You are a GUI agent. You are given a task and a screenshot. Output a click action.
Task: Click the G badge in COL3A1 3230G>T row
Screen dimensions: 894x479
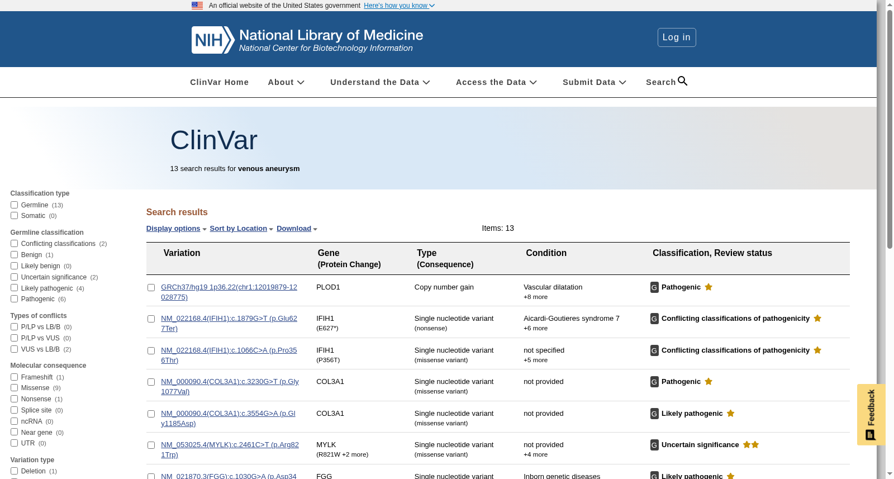tap(654, 382)
